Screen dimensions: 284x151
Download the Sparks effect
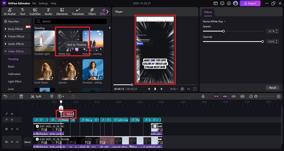pyautogui.click(x=77, y=77)
